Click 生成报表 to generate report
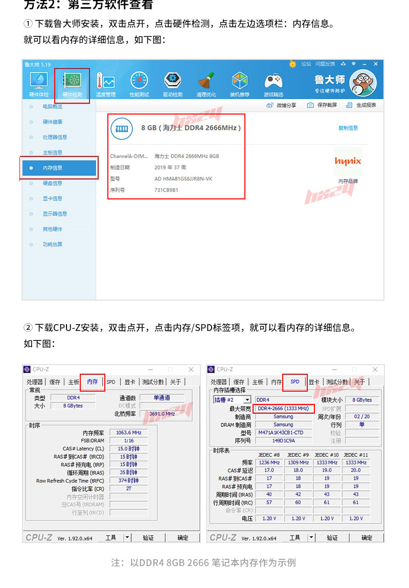The width and height of the screenshot is (409, 588). pos(361,105)
